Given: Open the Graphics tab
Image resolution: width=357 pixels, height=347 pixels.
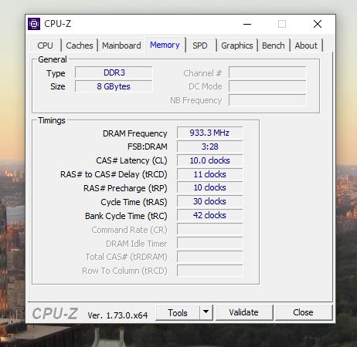Looking at the screenshot, I should (237, 45).
